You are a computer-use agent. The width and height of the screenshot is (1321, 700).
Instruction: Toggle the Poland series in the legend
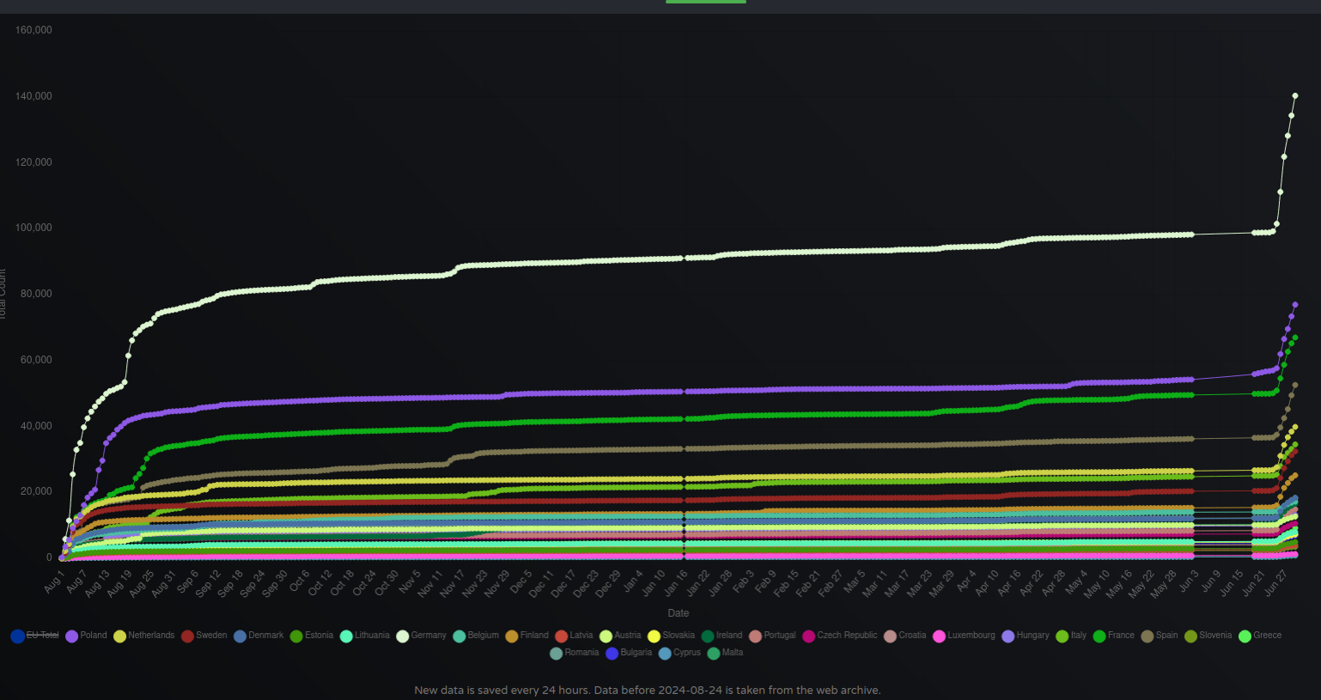(86, 636)
